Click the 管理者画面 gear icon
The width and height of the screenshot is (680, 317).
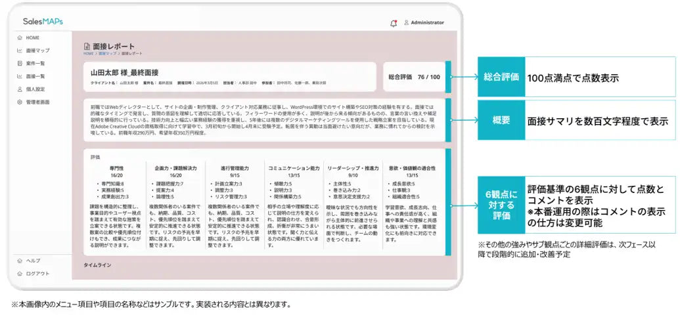(20, 102)
